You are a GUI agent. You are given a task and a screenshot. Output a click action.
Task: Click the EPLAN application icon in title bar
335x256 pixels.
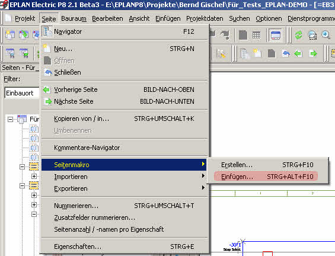tap(4, 4)
